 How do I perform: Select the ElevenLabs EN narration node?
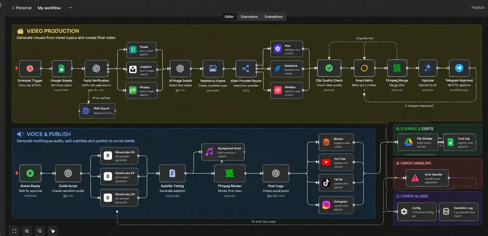coord(119,155)
